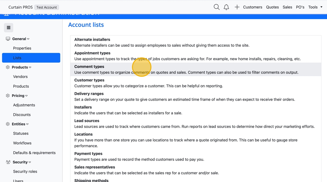Open Workflows in sidebar
This screenshot has height=182, width=327.
click(x=22, y=143)
